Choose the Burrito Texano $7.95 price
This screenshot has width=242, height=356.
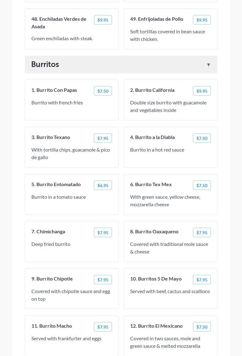coord(103,138)
